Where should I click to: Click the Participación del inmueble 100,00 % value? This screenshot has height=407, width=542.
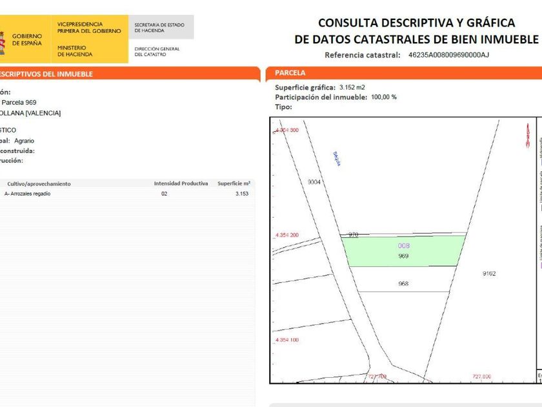click(x=384, y=97)
